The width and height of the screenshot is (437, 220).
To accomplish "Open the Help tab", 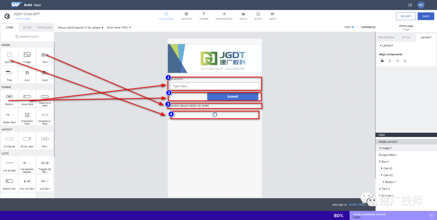I will click(273, 16).
